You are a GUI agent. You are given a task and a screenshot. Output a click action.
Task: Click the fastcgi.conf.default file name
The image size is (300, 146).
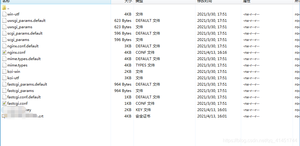pyautogui.click(x=24, y=97)
